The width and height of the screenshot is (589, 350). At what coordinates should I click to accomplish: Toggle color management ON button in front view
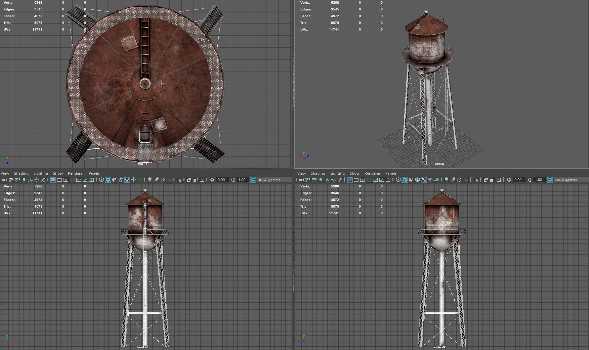pos(253,180)
